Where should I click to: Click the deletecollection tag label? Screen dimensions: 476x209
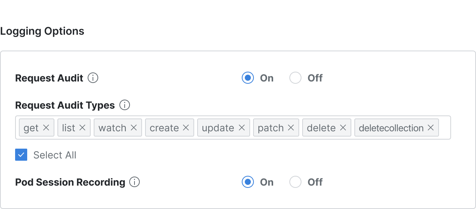coord(391,128)
